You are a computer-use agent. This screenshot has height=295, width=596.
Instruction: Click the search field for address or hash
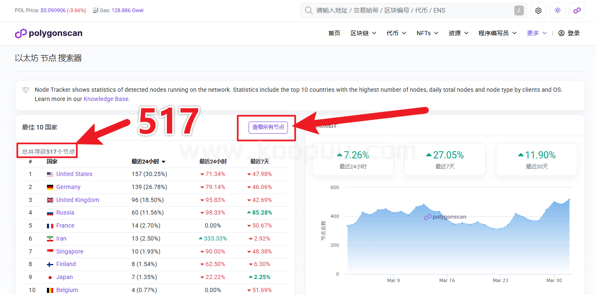point(413,10)
